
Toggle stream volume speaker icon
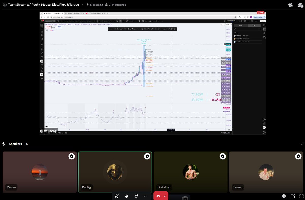pos(284,196)
